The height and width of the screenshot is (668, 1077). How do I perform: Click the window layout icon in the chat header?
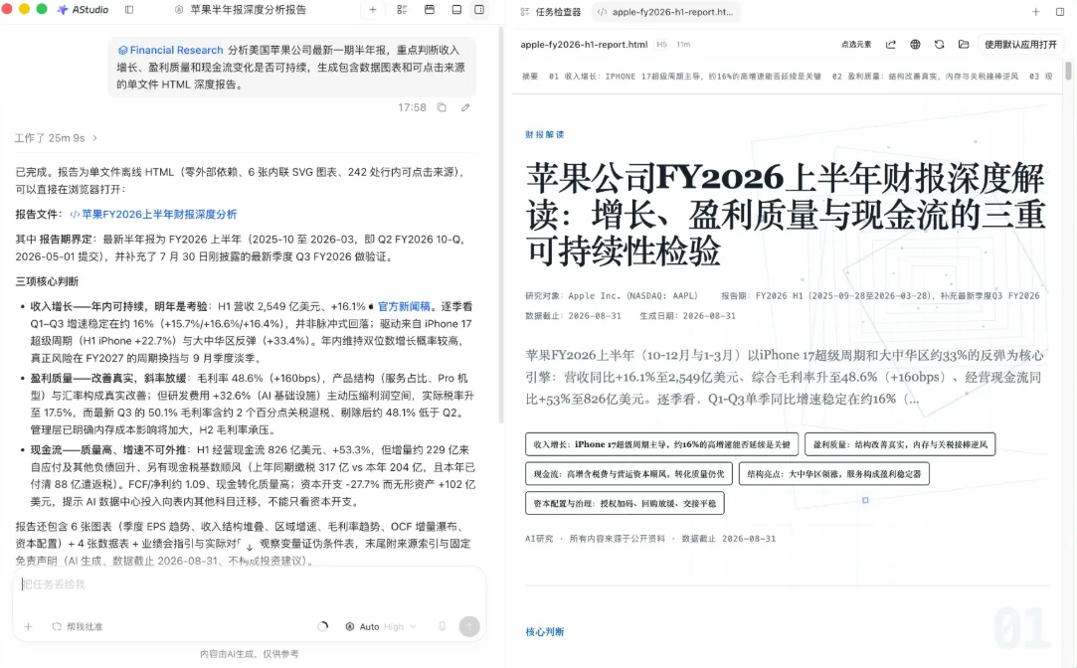click(x=430, y=10)
